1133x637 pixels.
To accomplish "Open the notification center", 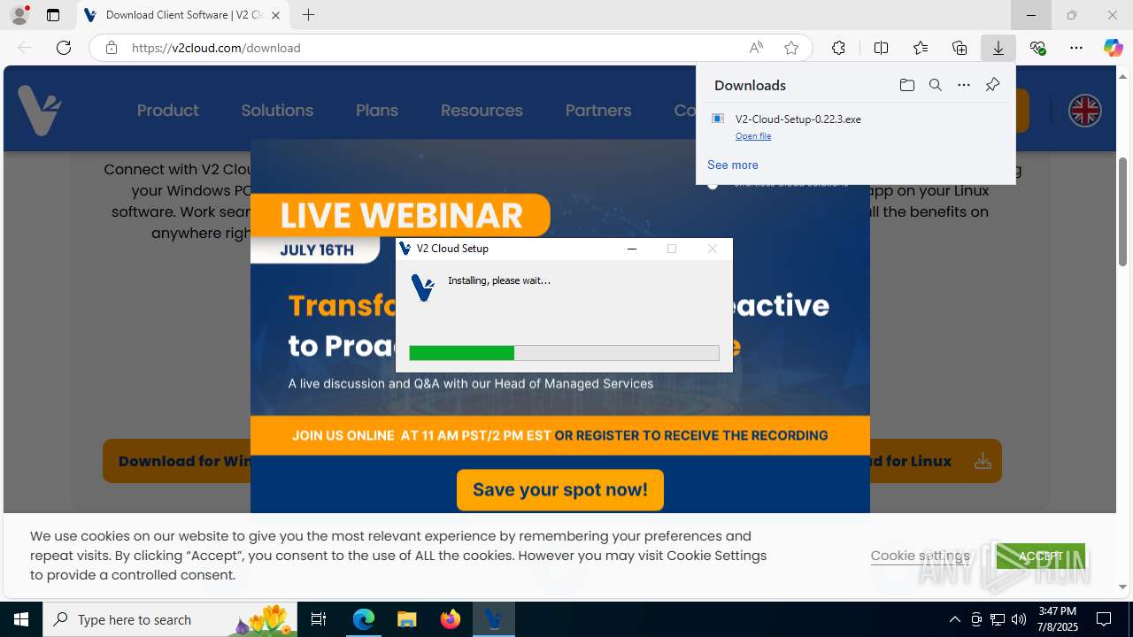I will (1104, 619).
